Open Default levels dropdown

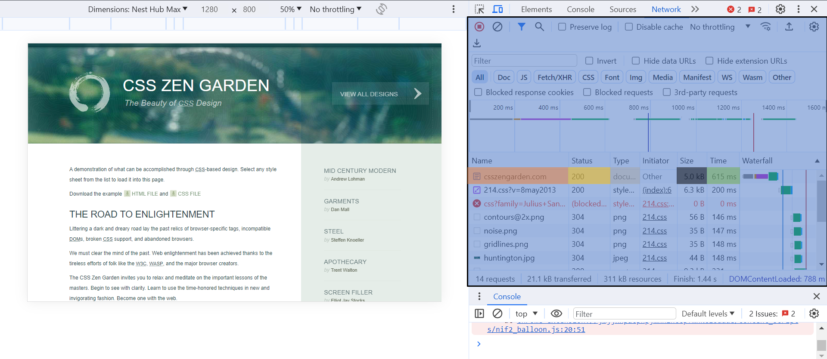click(x=708, y=313)
